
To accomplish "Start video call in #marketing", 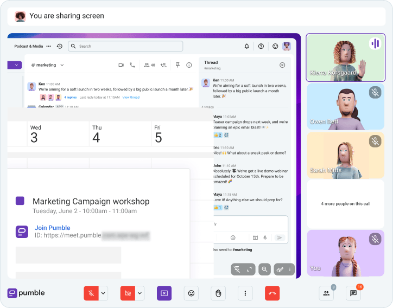I will [121, 65].
